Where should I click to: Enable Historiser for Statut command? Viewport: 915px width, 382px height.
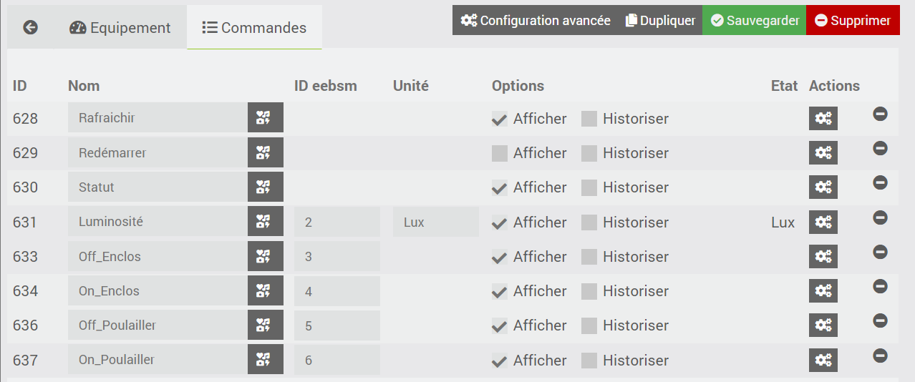pos(589,187)
